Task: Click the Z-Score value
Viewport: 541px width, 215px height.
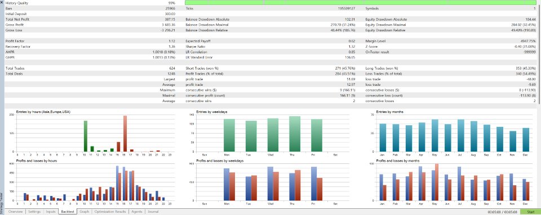Action: pyautogui.click(x=525, y=47)
